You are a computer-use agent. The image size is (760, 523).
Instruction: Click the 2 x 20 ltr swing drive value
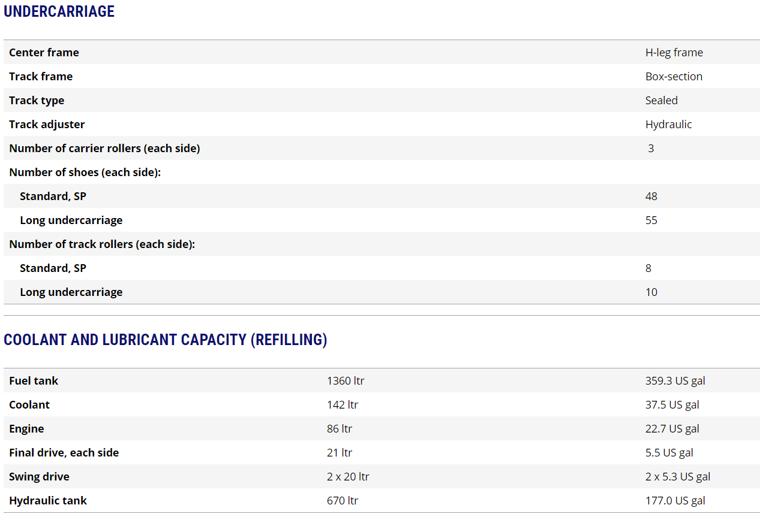tap(348, 476)
